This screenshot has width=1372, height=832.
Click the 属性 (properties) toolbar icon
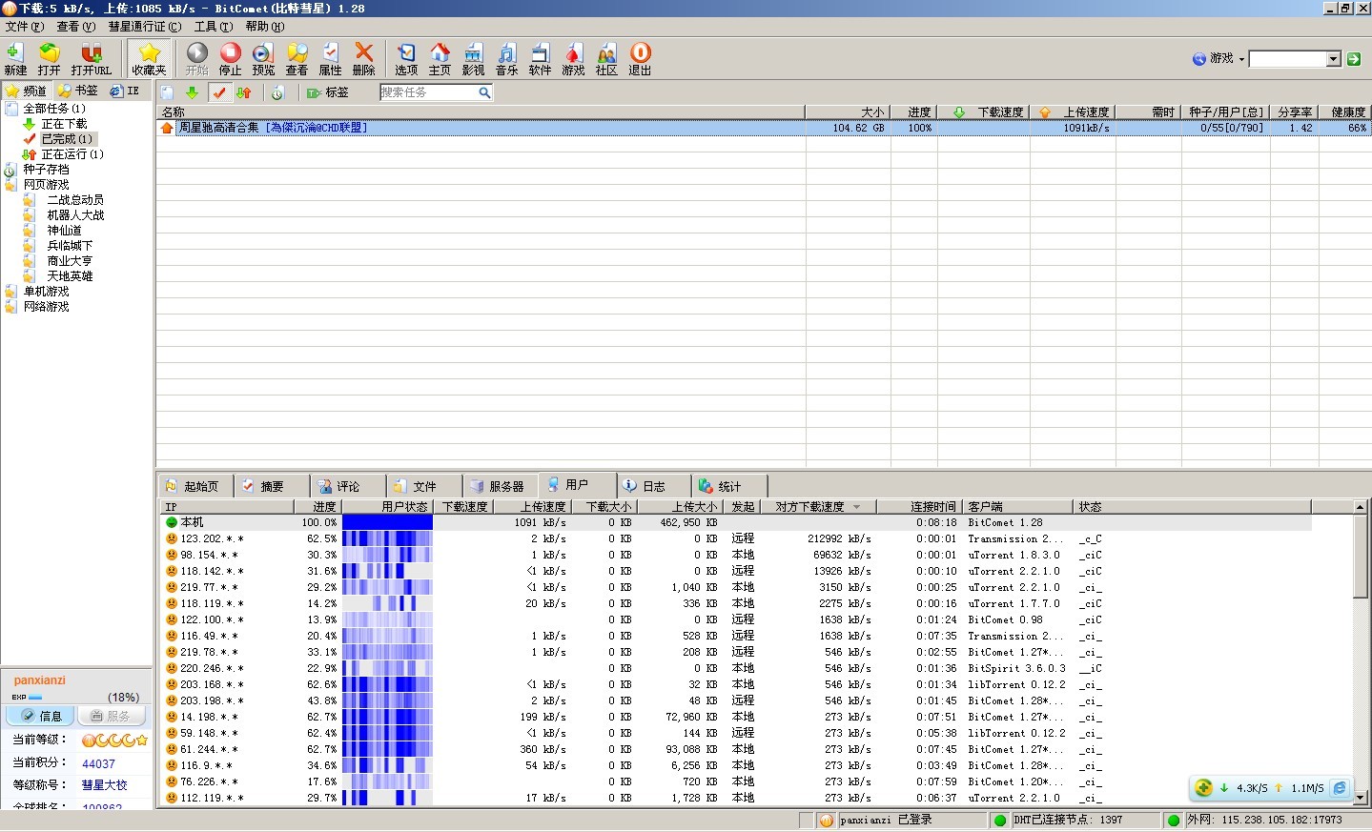pyautogui.click(x=330, y=58)
